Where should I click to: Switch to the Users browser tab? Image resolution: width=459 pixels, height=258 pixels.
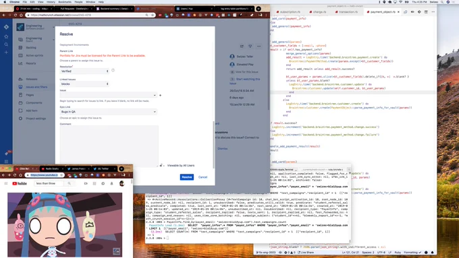tap(194, 9)
